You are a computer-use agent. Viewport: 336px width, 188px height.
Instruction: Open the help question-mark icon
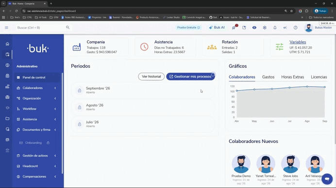click(296, 28)
